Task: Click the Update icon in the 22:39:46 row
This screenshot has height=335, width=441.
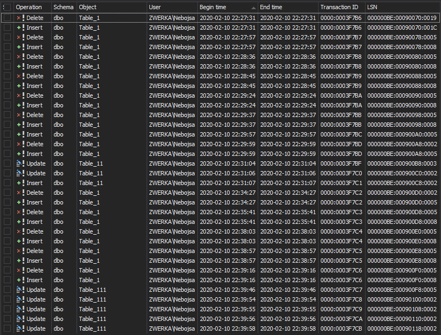Action: (19, 290)
